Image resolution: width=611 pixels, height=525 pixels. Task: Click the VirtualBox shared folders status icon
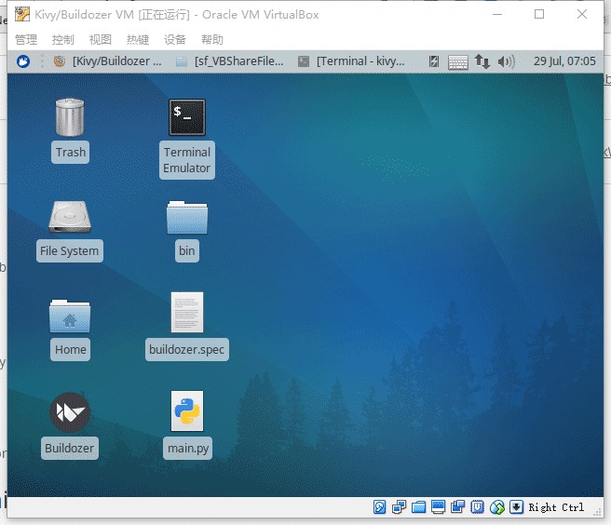click(418, 507)
